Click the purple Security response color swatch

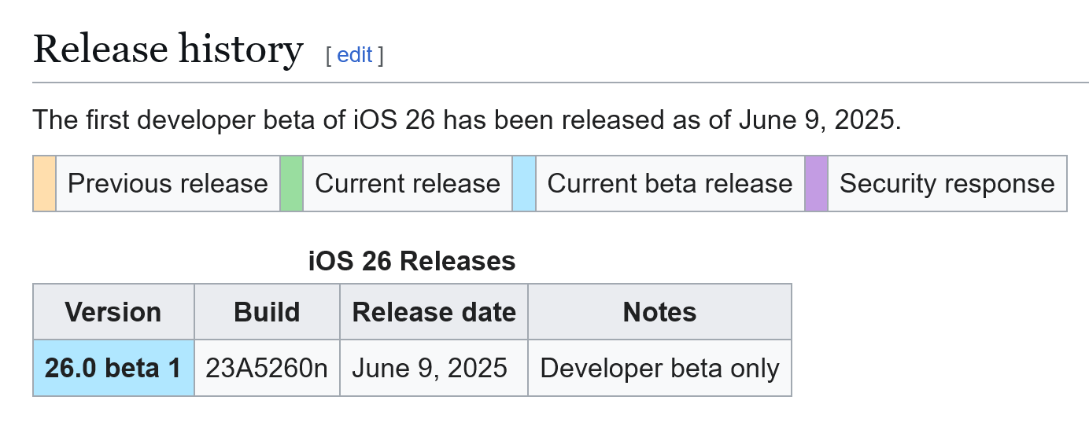pos(817,183)
